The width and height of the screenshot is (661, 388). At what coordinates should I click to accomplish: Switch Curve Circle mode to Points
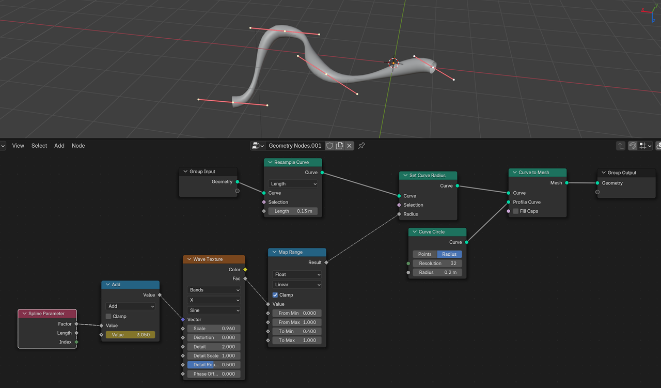pos(425,254)
